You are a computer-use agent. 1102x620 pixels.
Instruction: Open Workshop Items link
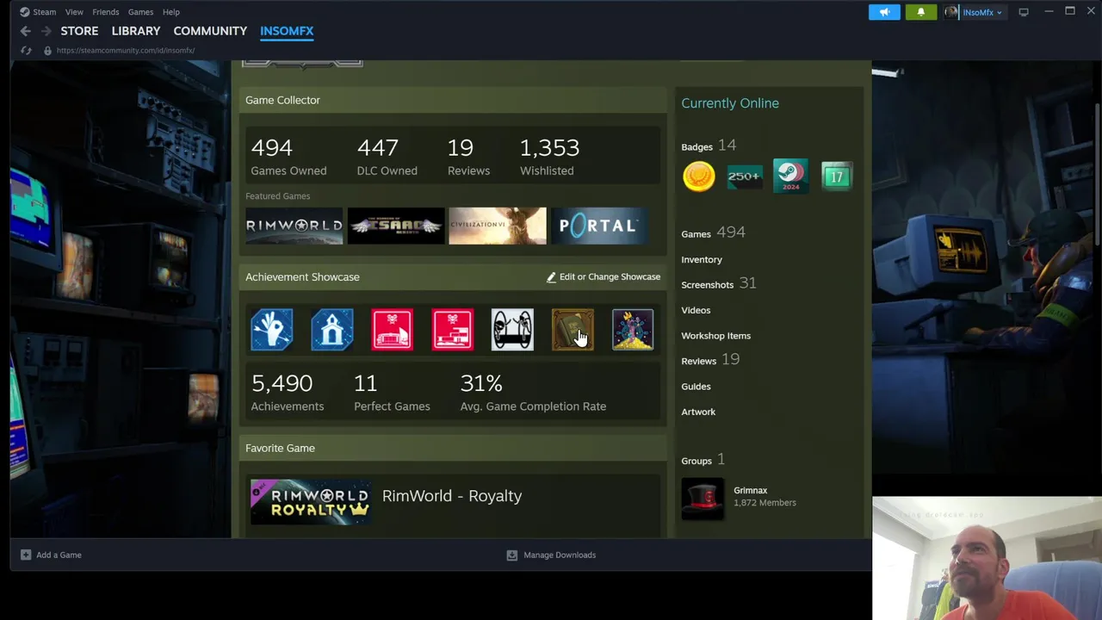coord(715,336)
